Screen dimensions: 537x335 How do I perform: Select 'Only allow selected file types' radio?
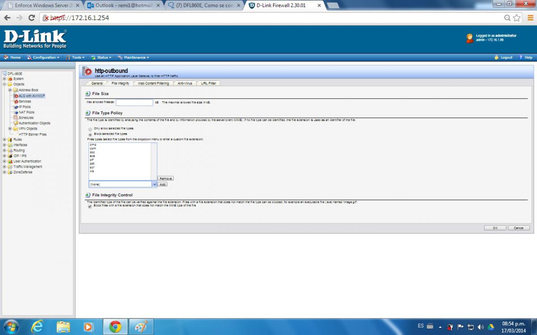point(90,129)
